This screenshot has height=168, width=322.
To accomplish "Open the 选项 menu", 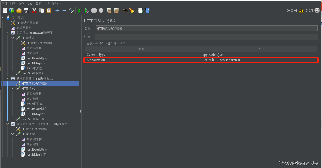I will pyautogui.click(x=38, y=3).
